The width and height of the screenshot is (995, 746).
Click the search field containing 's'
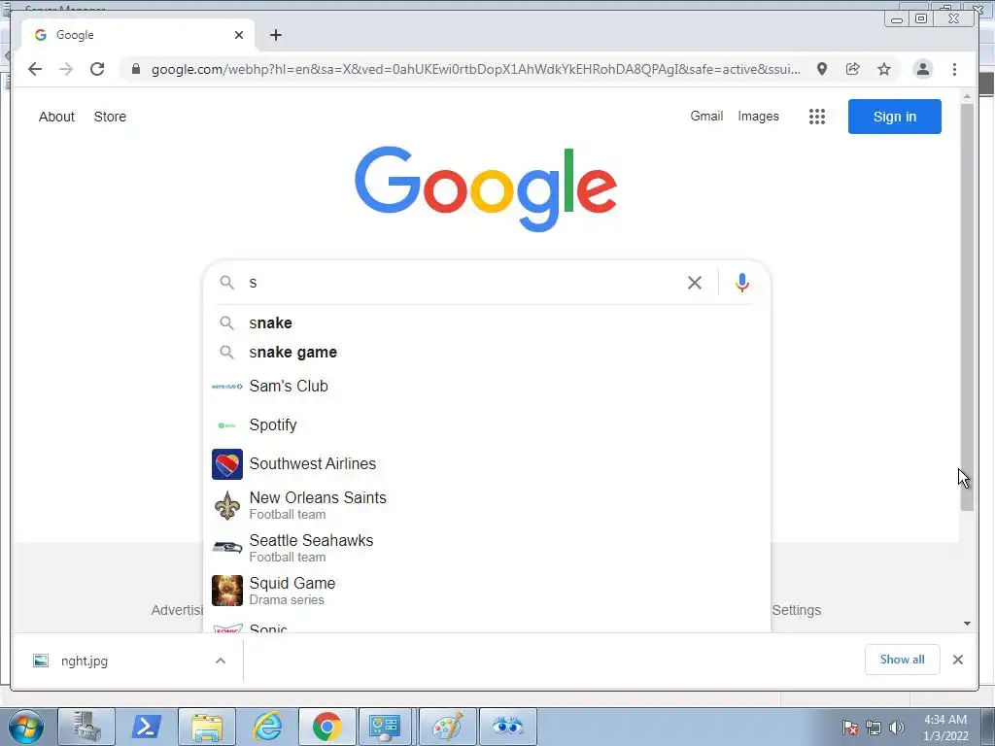tap(463, 283)
